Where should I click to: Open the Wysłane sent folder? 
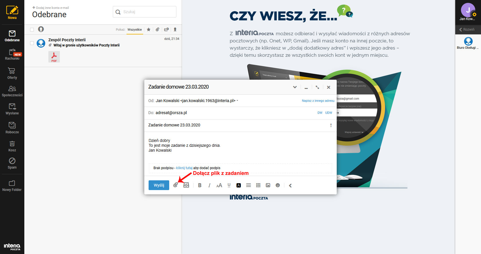[12, 109]
